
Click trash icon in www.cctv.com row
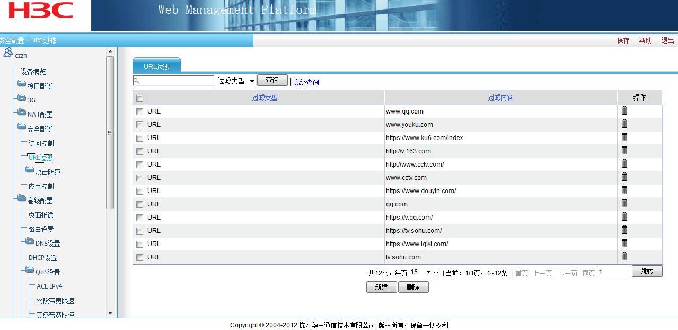coord(624,177)
